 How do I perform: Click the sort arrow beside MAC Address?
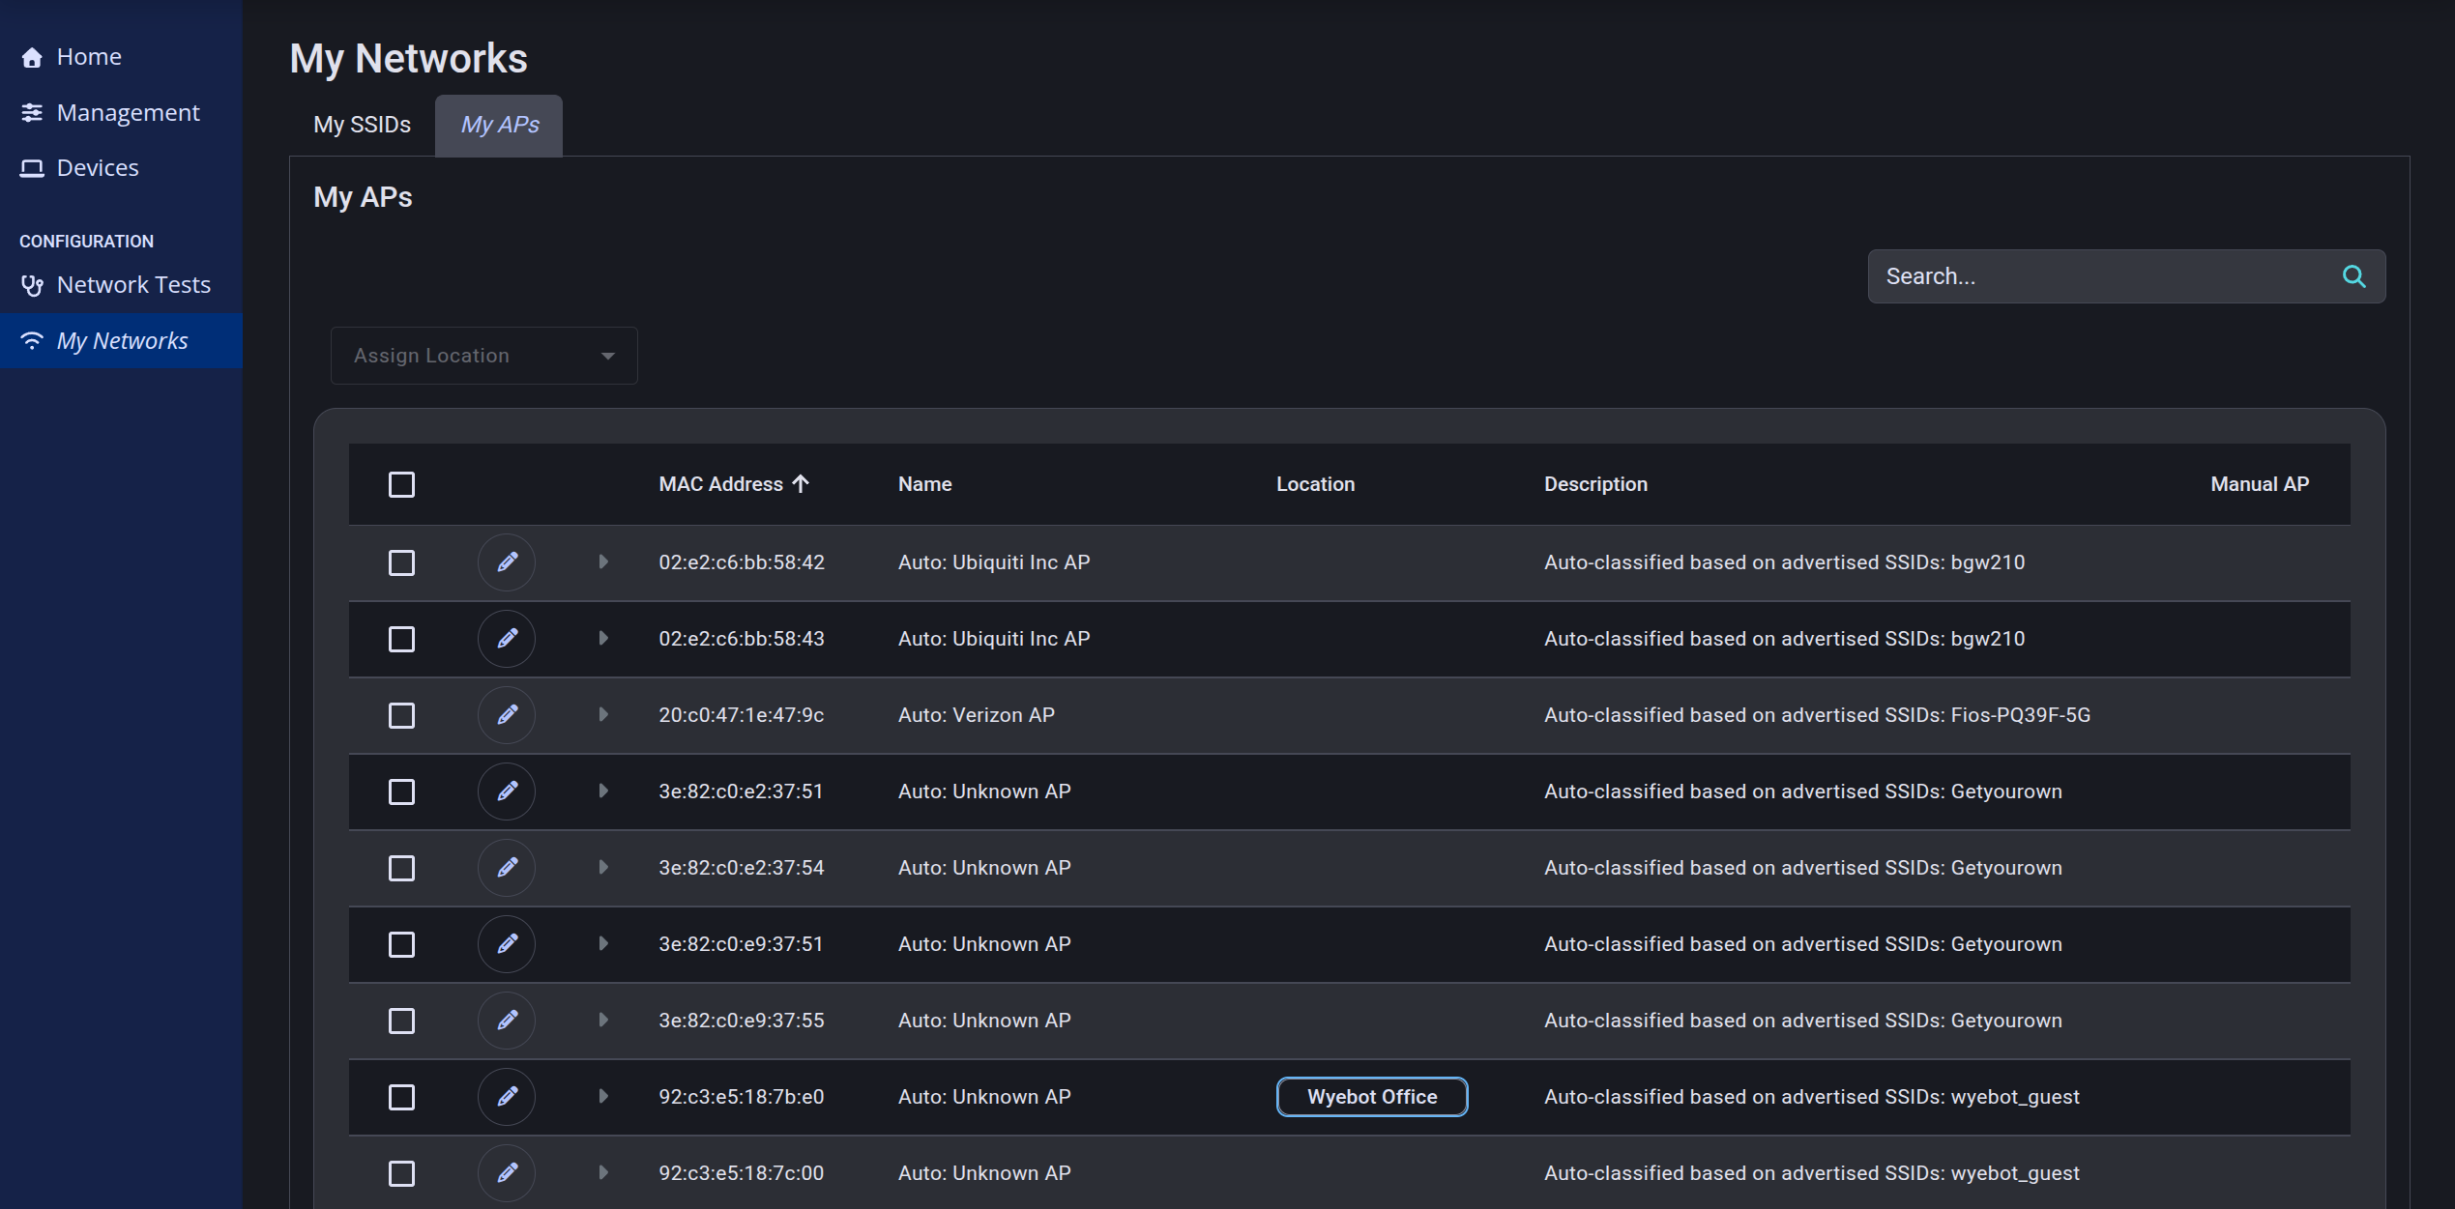800,483
